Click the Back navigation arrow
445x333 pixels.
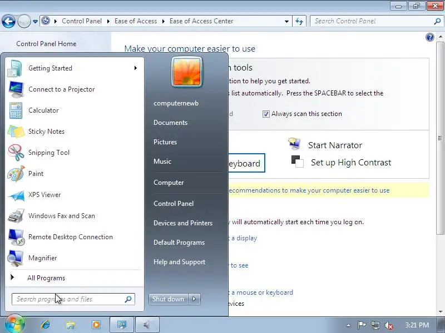8,21
